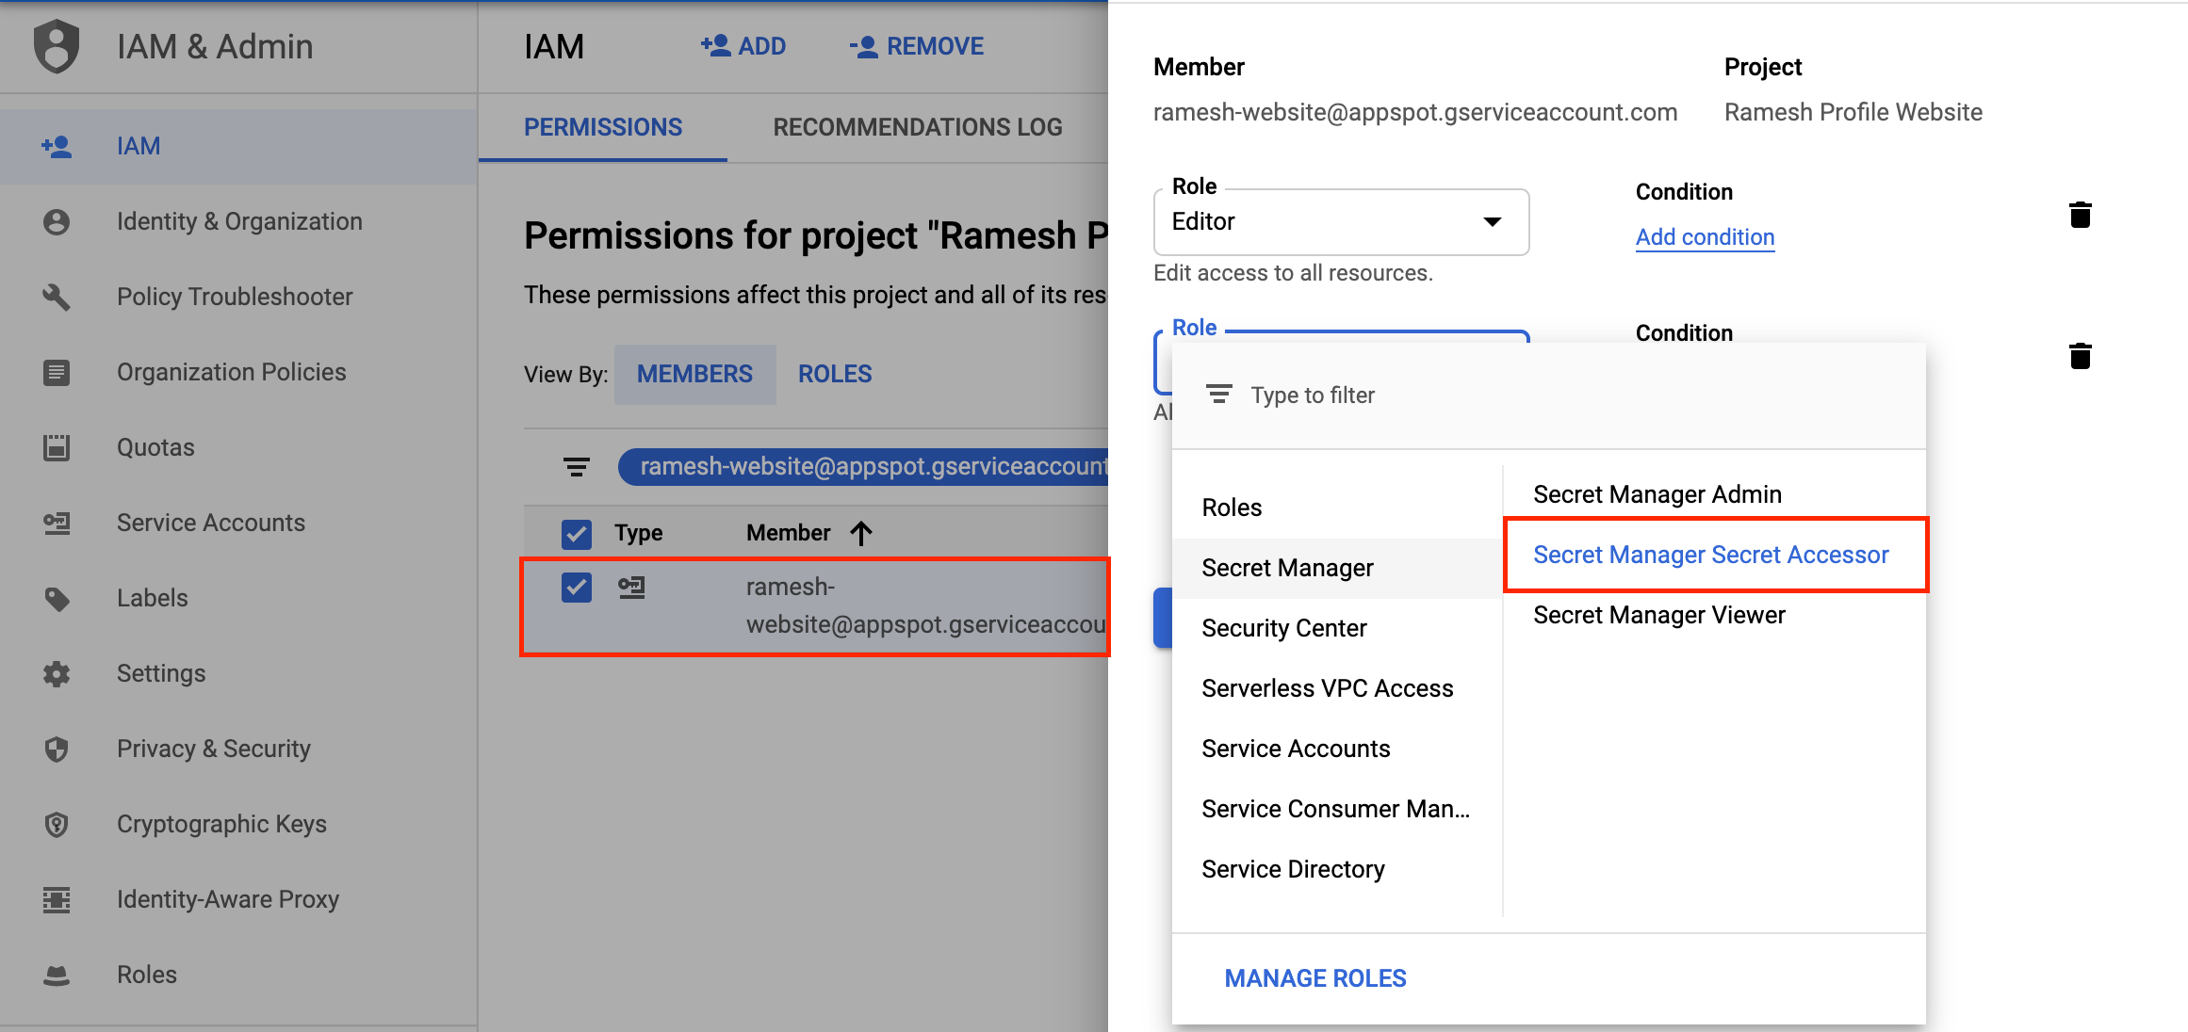Click the IAM & Admin shield icon
The image size is (2188, 1032).
coord(55,45)
